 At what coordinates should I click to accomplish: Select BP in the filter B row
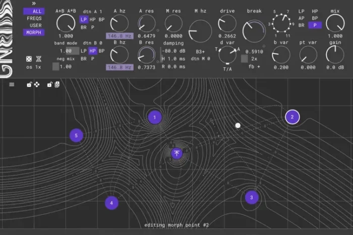pos(101,51)
